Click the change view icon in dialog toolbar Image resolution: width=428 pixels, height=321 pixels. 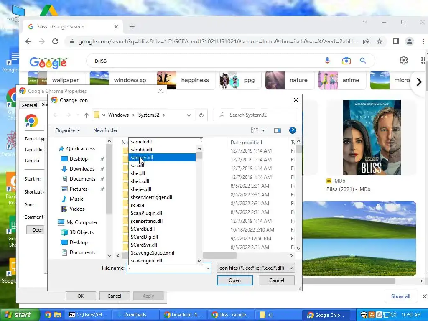[x=255, y=130]
